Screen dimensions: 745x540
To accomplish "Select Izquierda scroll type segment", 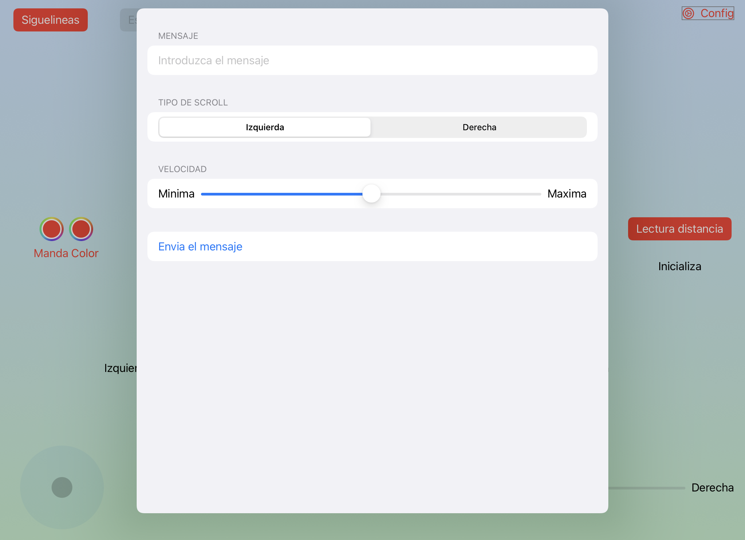I will pyautogui.click(x=265, y=127).
